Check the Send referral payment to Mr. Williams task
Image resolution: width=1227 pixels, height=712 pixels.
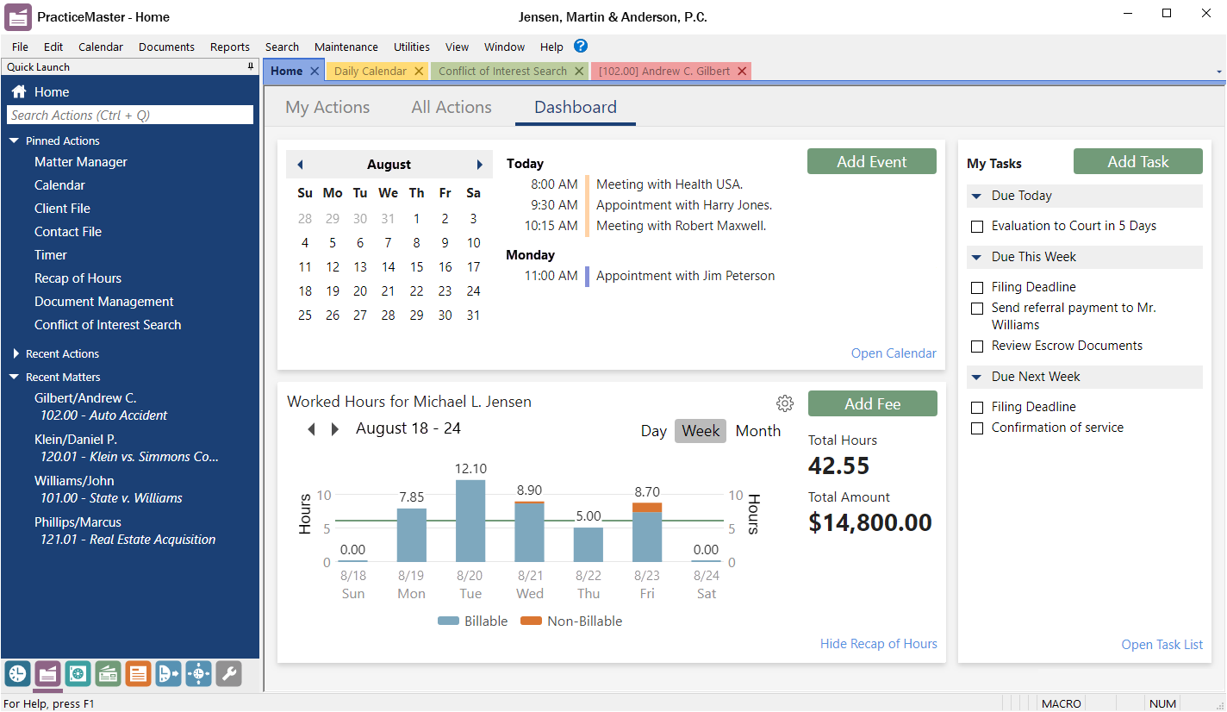tap(977, 309)
